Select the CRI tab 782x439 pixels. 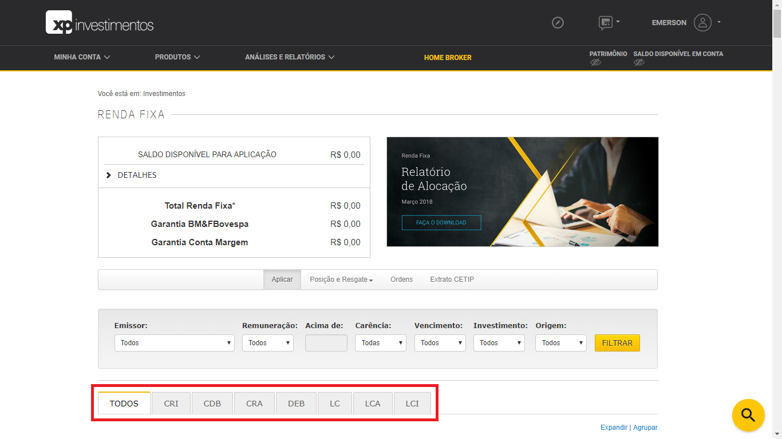171,403
